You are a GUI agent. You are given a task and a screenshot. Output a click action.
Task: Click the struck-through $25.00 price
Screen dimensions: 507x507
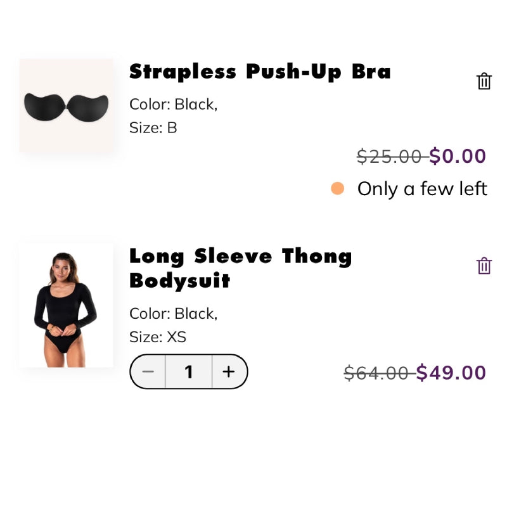click(x=390, y=156)
